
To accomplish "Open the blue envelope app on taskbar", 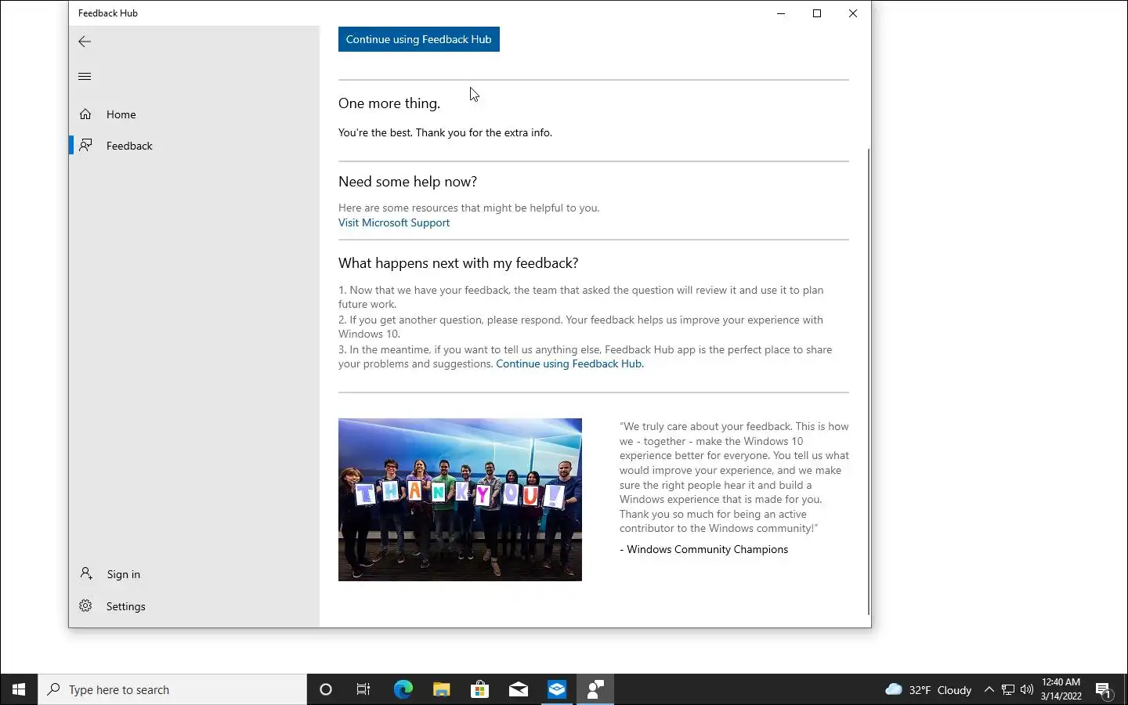I will [556, 689].
